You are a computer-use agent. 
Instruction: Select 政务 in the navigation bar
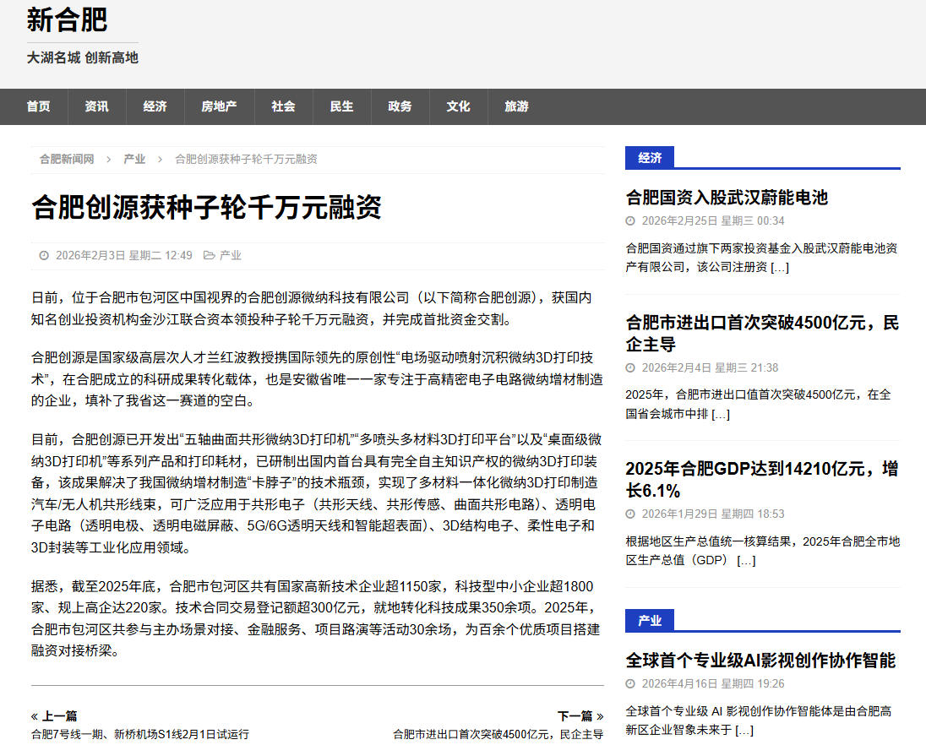400,106
